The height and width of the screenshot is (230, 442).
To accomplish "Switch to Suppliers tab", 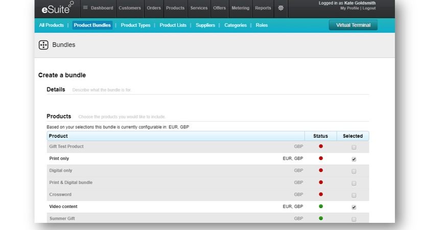I will (x=205, y=25).
